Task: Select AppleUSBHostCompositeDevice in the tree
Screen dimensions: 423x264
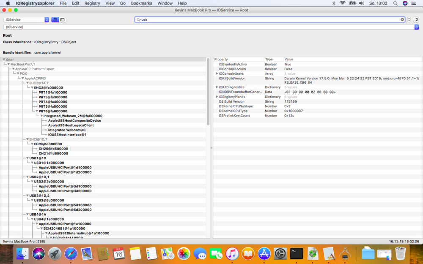Action: (74, 120)
